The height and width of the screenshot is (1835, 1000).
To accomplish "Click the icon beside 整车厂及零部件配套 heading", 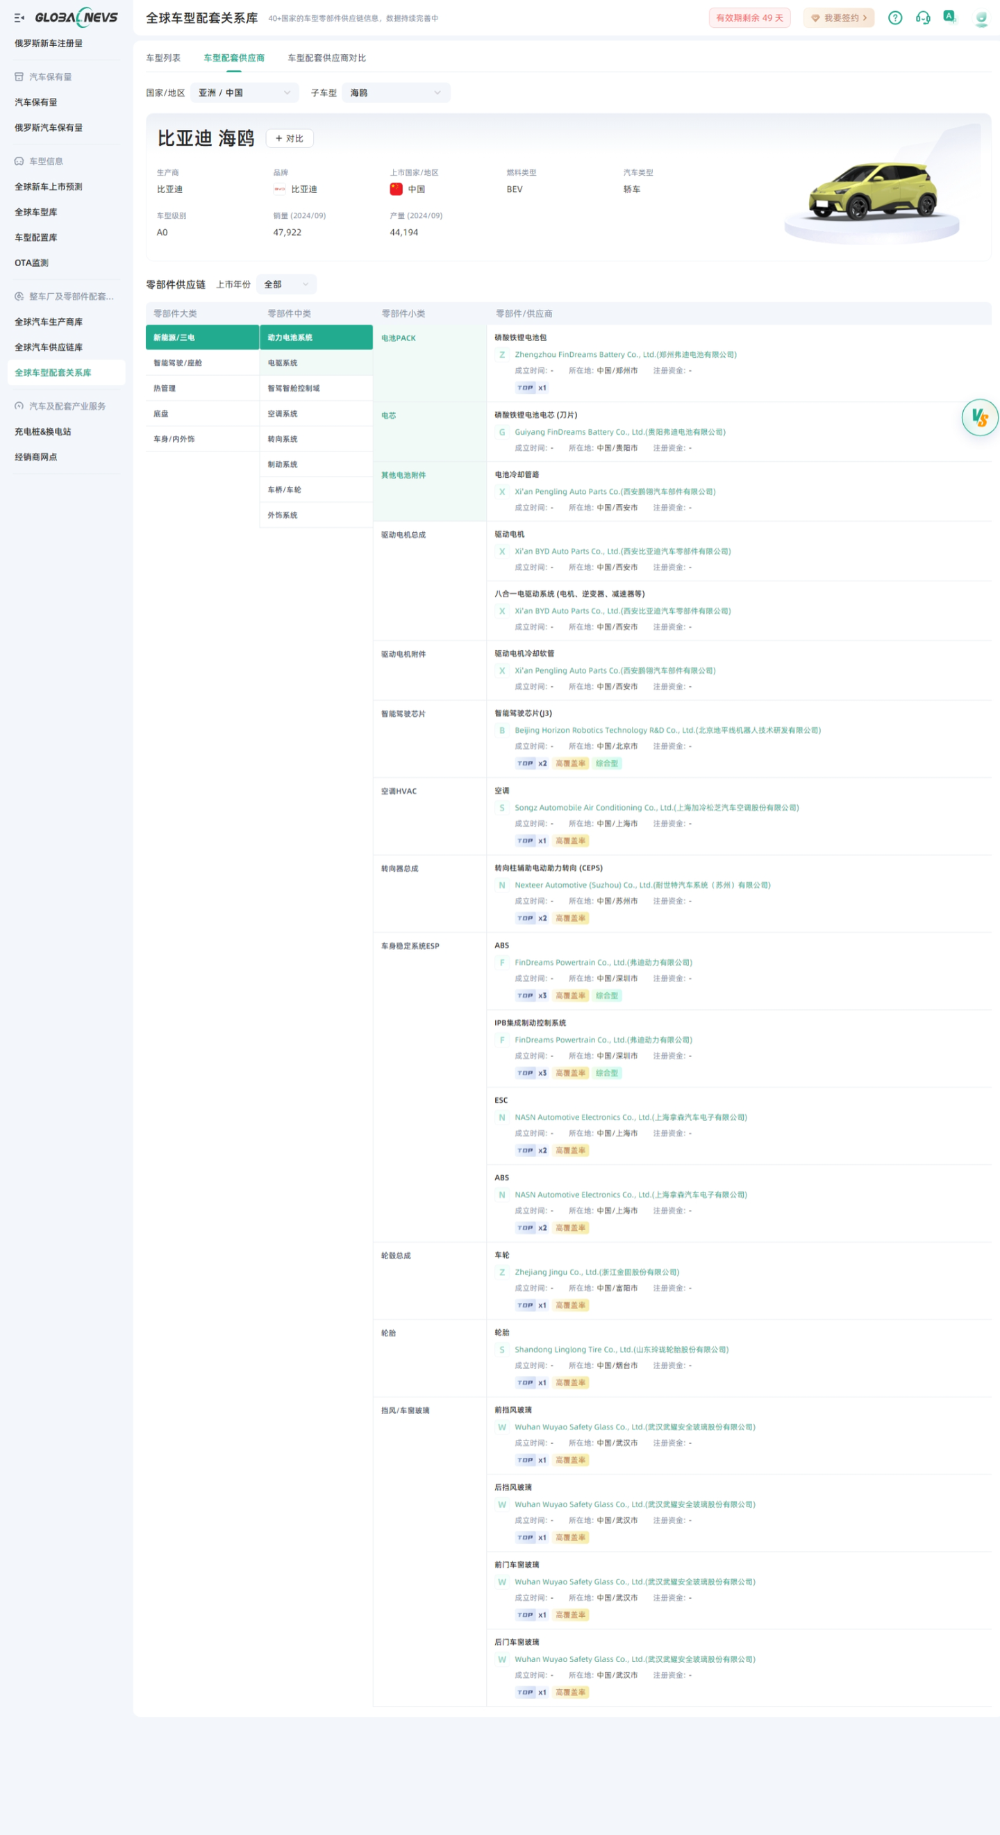I will point(19,297).
